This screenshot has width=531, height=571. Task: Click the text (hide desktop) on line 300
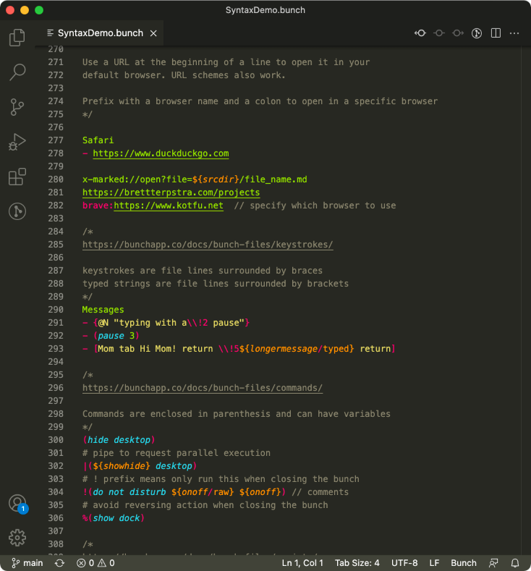click(119, 440)
